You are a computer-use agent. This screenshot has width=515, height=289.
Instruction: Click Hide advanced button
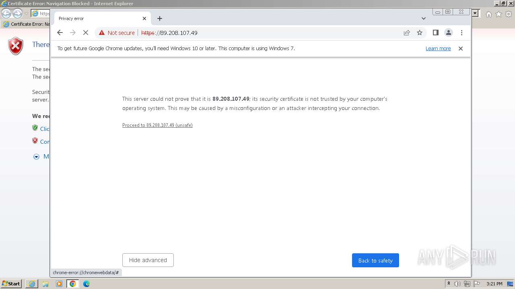point(148,260)
